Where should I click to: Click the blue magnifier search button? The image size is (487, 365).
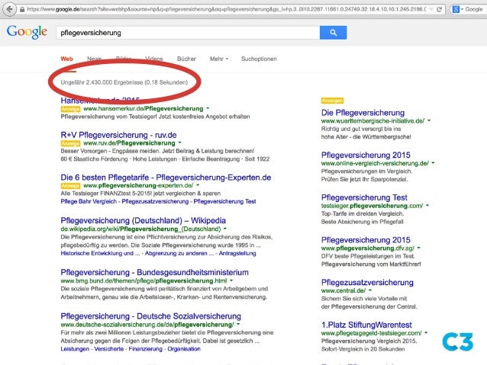333,33
